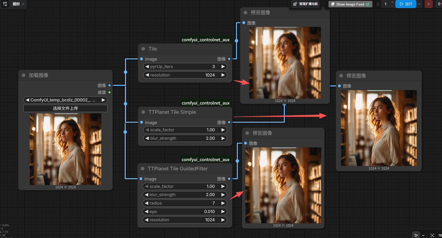Screen dimensions: 442x238
Task: Click the eps 0.010 value field
Action: (185, 212)
